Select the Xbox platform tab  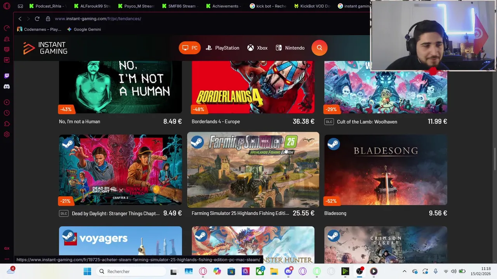[x=257, y=48]
